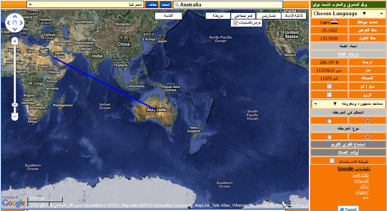This screenshot has height=211, width=387.
Task: Pan the map right with the arrow control
Action: (21, 23)
